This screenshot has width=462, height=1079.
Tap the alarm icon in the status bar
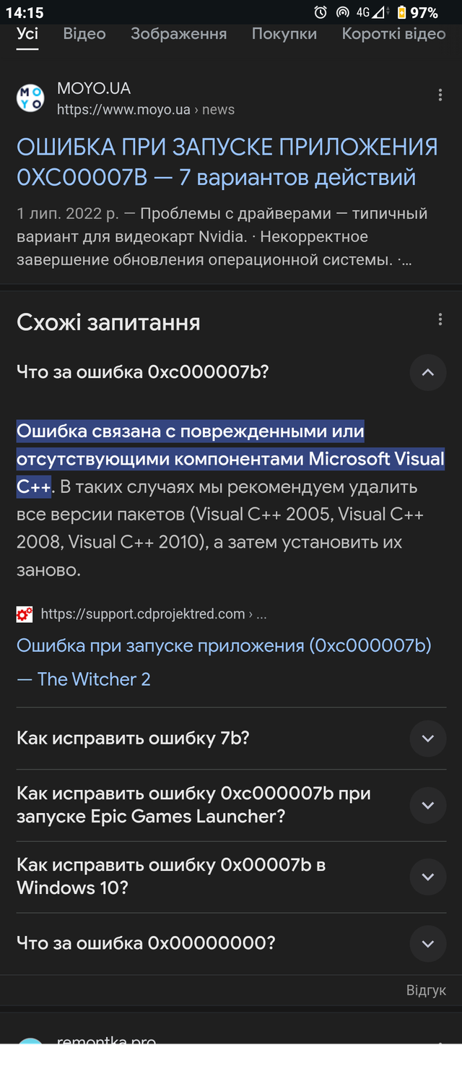321,12
